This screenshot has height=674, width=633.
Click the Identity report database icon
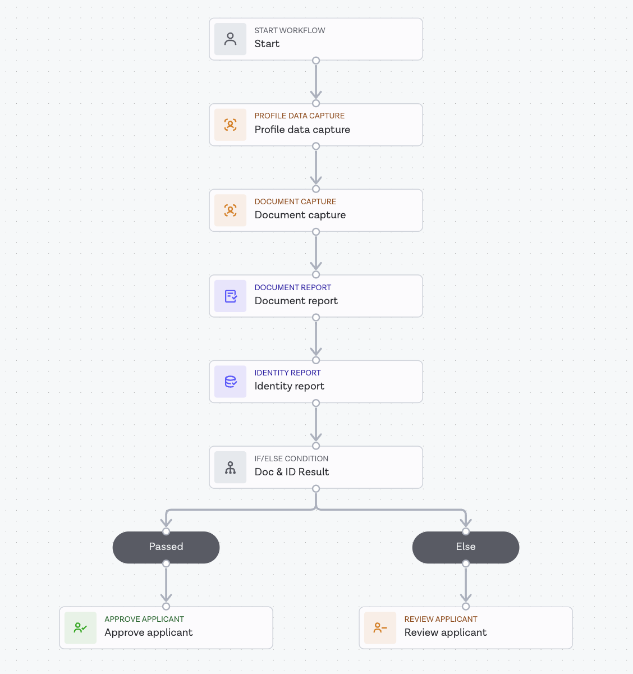230,382
